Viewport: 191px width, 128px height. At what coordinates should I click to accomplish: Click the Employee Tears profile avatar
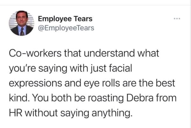21,23
